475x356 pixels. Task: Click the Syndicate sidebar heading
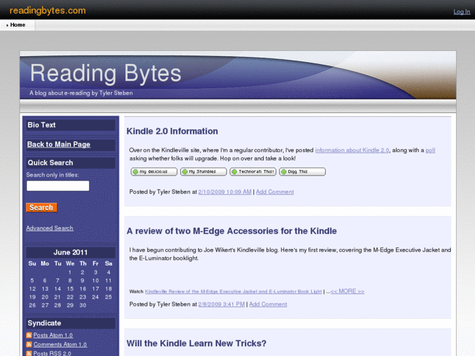[44, 323]
